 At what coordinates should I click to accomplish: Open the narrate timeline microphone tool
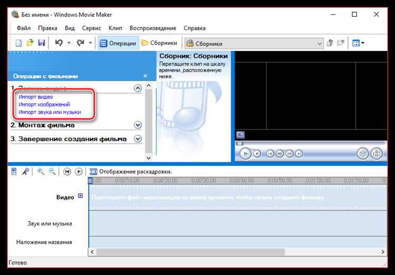pyautogui.click(x=25, y=172)
